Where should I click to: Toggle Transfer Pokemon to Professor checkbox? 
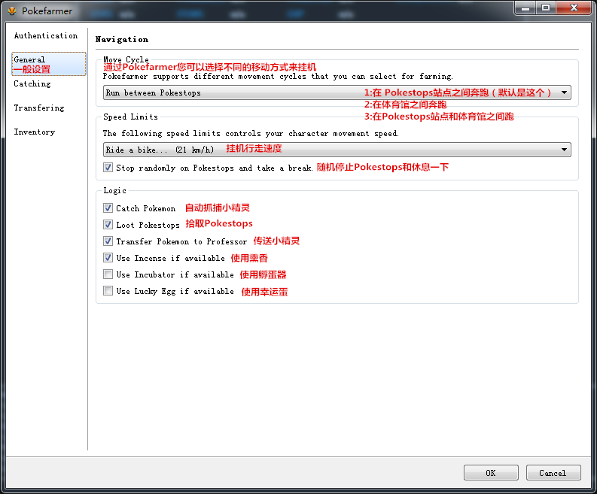point(108,241)
